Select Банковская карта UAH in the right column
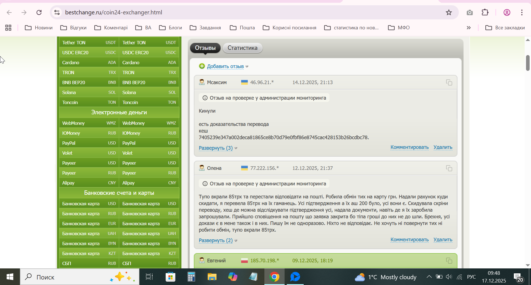This screenshot has width=531, height=285. click(x=149, y=234)
